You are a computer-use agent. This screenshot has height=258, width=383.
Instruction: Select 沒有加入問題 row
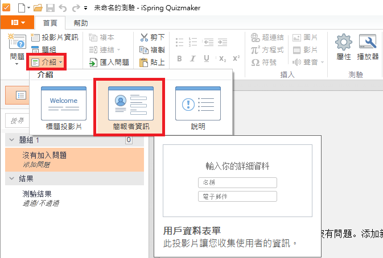coord(75,160)
